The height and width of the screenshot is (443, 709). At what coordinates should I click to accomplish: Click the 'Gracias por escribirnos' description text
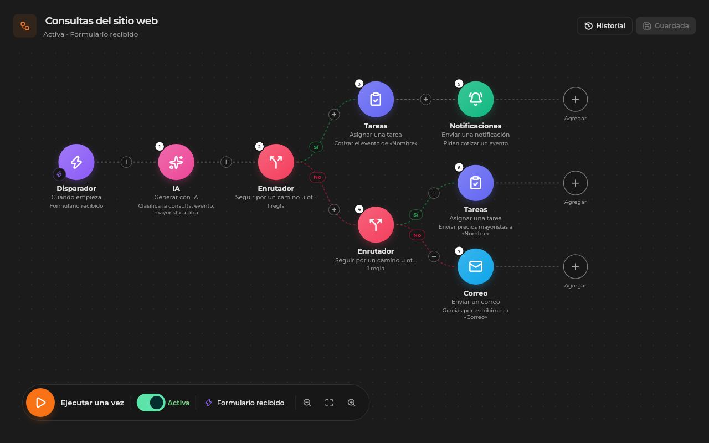click(475, 313)
